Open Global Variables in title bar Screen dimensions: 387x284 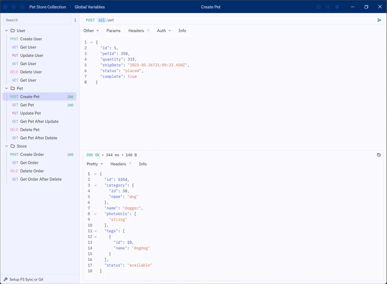[90, 7]
